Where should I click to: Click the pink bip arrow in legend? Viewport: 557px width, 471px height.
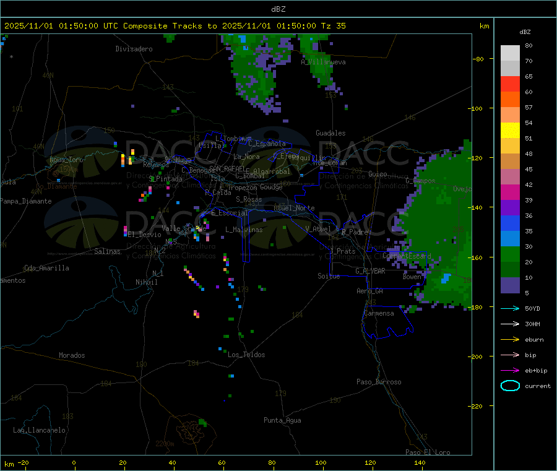click(x=510, y=355)
